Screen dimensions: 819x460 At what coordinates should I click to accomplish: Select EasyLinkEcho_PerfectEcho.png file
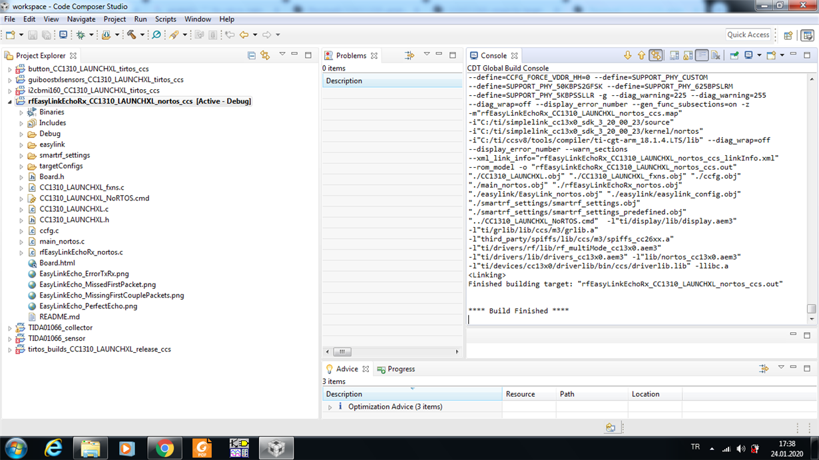click(x=88, y=306)
